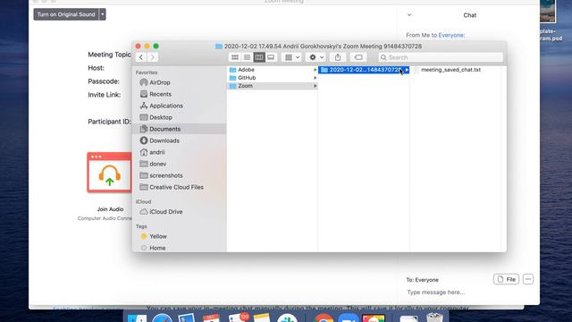Click the Type message here field
The height and width of the screenshot is (322, 572).
coord(436,292)
